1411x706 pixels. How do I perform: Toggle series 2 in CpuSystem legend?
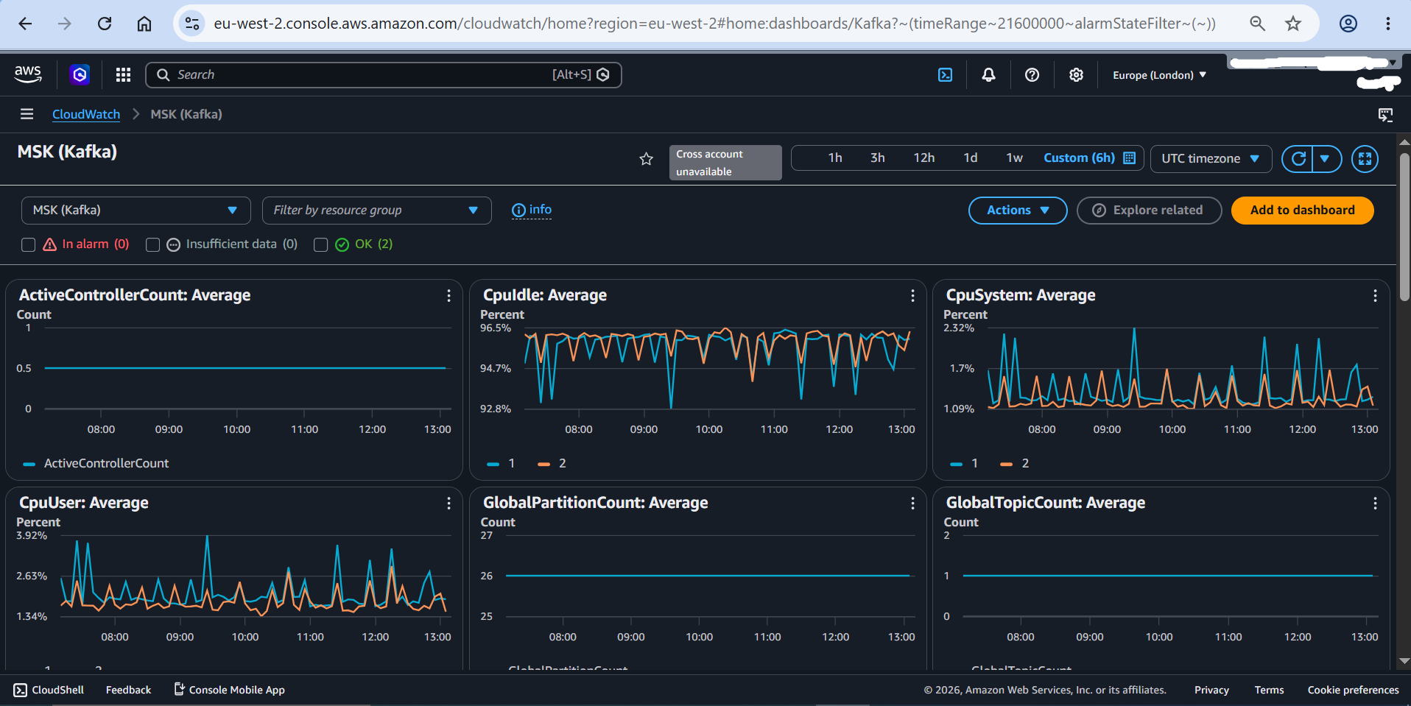click(x=1015, y=463)
